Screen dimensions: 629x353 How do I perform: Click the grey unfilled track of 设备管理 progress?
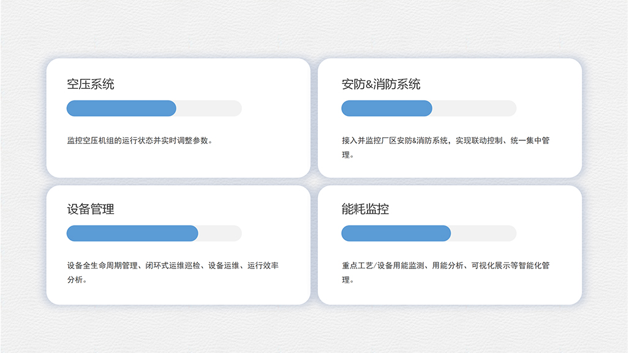(220, 233)
